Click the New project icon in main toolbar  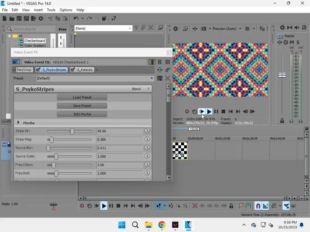[5, 18]
